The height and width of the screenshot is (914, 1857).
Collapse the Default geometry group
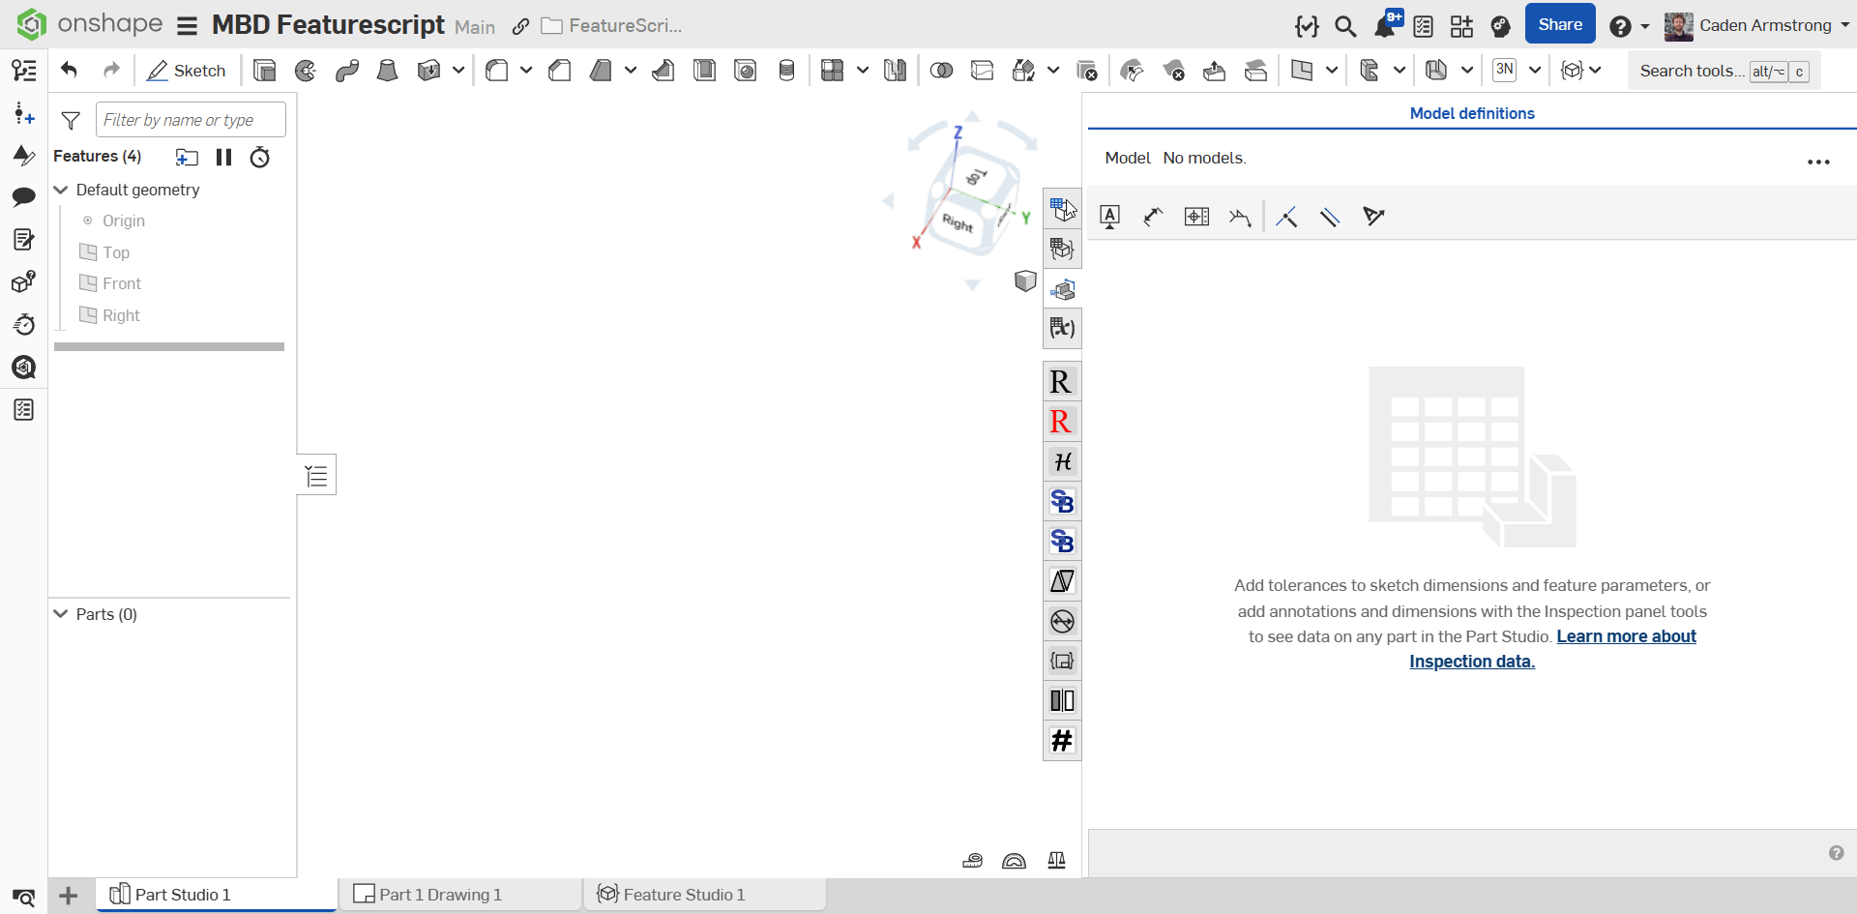click(x=61, y=190)
